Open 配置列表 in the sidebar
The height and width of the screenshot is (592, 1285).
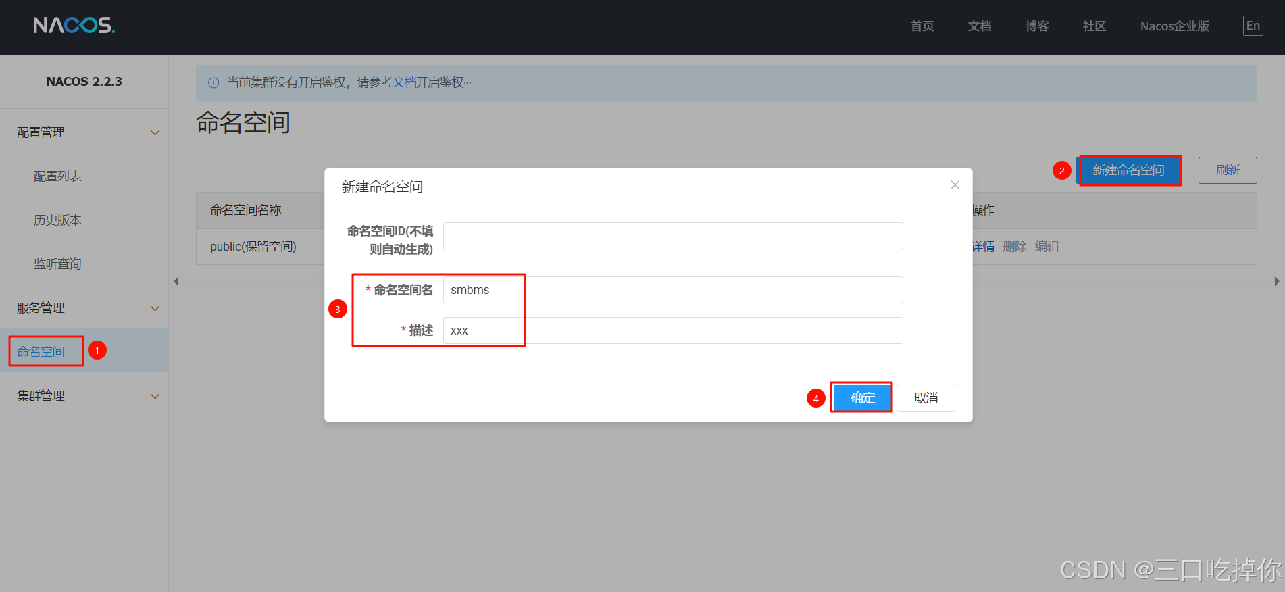tap(57, 176)
